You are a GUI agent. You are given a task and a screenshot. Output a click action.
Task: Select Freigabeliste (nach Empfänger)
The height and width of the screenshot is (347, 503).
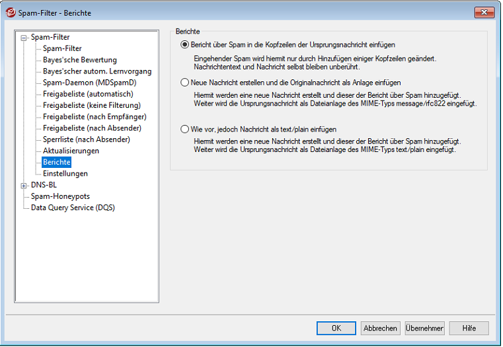[95, 116]
